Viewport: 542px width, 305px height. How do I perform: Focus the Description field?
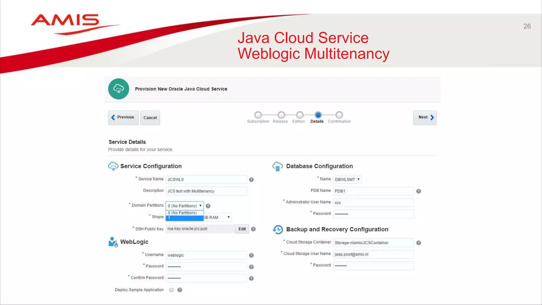[x=206, y=191]
